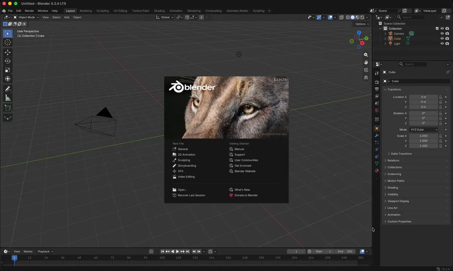
Task: Open the File menu
Action: [10, 11]
